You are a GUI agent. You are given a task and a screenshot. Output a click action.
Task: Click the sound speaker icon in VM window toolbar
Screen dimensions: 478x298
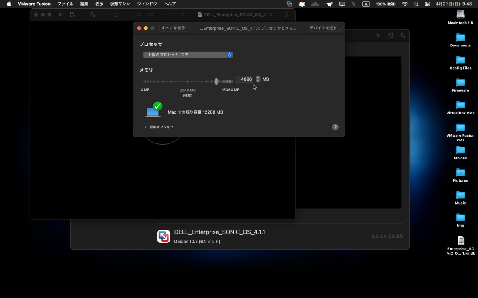pos(139,15)
